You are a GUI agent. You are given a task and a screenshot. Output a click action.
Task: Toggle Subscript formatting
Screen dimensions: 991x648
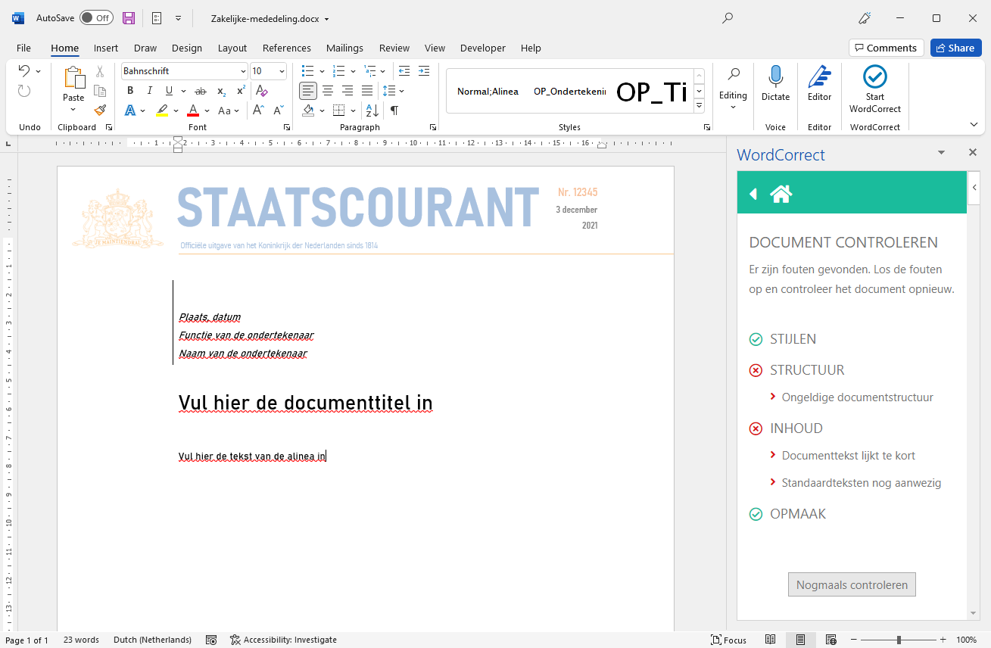(x=221, y=91)
